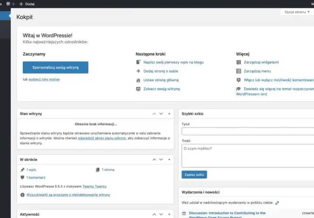
Task: Click the Szybki szkic panel heading
Action: [x=192, y=114]
